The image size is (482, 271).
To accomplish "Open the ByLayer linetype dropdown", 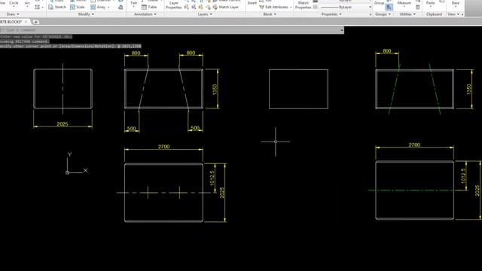I will 370,7.
